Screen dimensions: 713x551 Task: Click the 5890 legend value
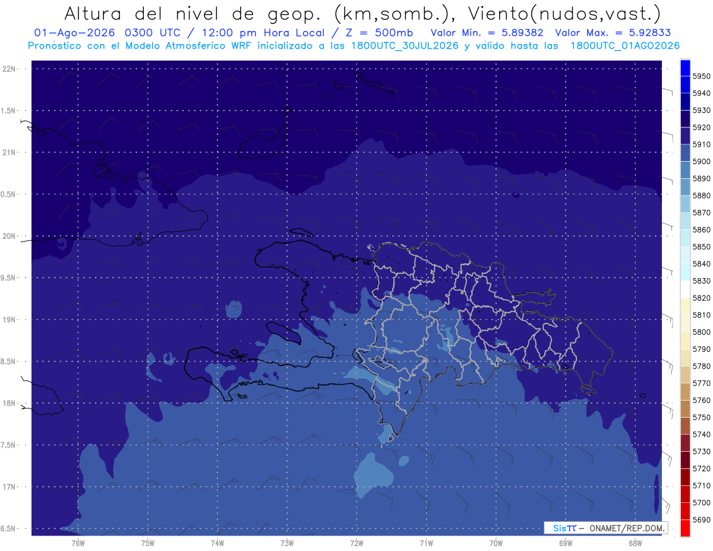(702, 178)
